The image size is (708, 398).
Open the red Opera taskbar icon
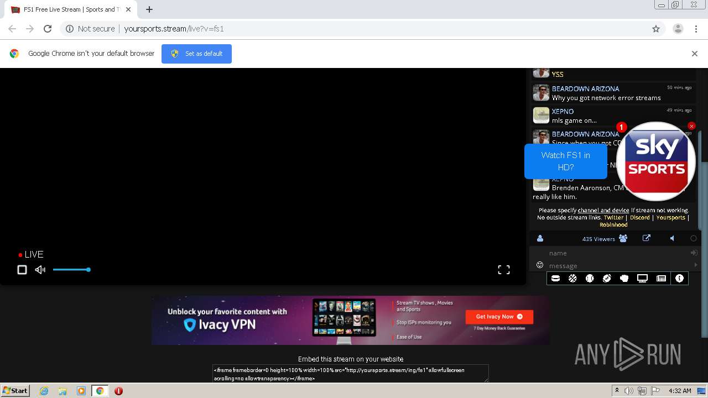click(118, 391)
